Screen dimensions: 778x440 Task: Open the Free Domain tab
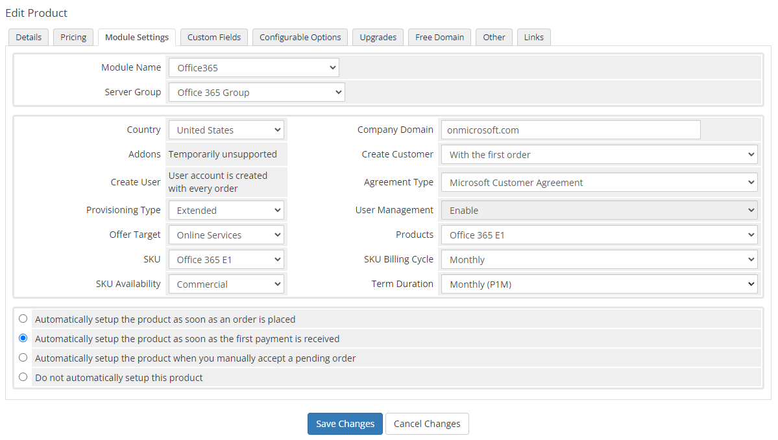tap(439, 37)
